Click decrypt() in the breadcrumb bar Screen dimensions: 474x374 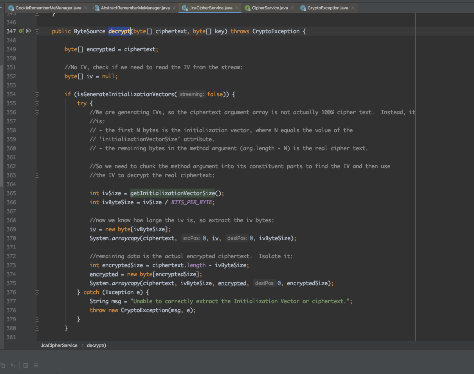pos(96,345)
